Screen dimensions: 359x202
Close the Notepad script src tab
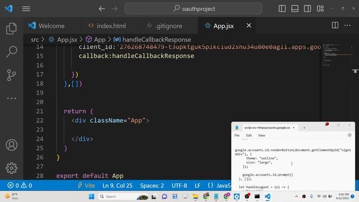pos(294,127)
